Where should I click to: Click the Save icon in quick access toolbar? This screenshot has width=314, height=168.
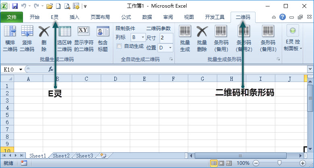coord(15,6)
